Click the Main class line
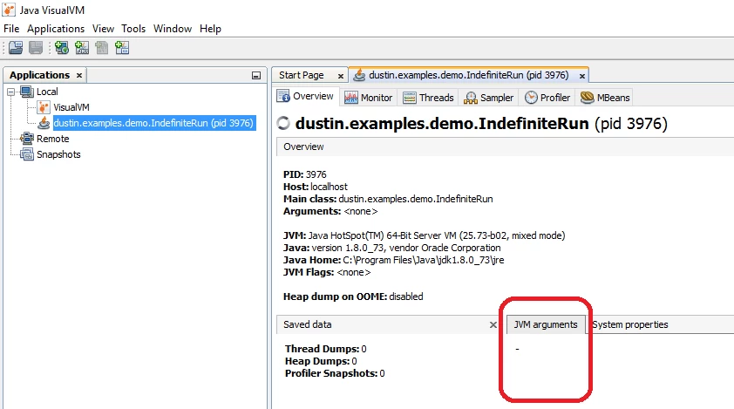The height and width of the screenshot is (409, 734). [388, 199]
